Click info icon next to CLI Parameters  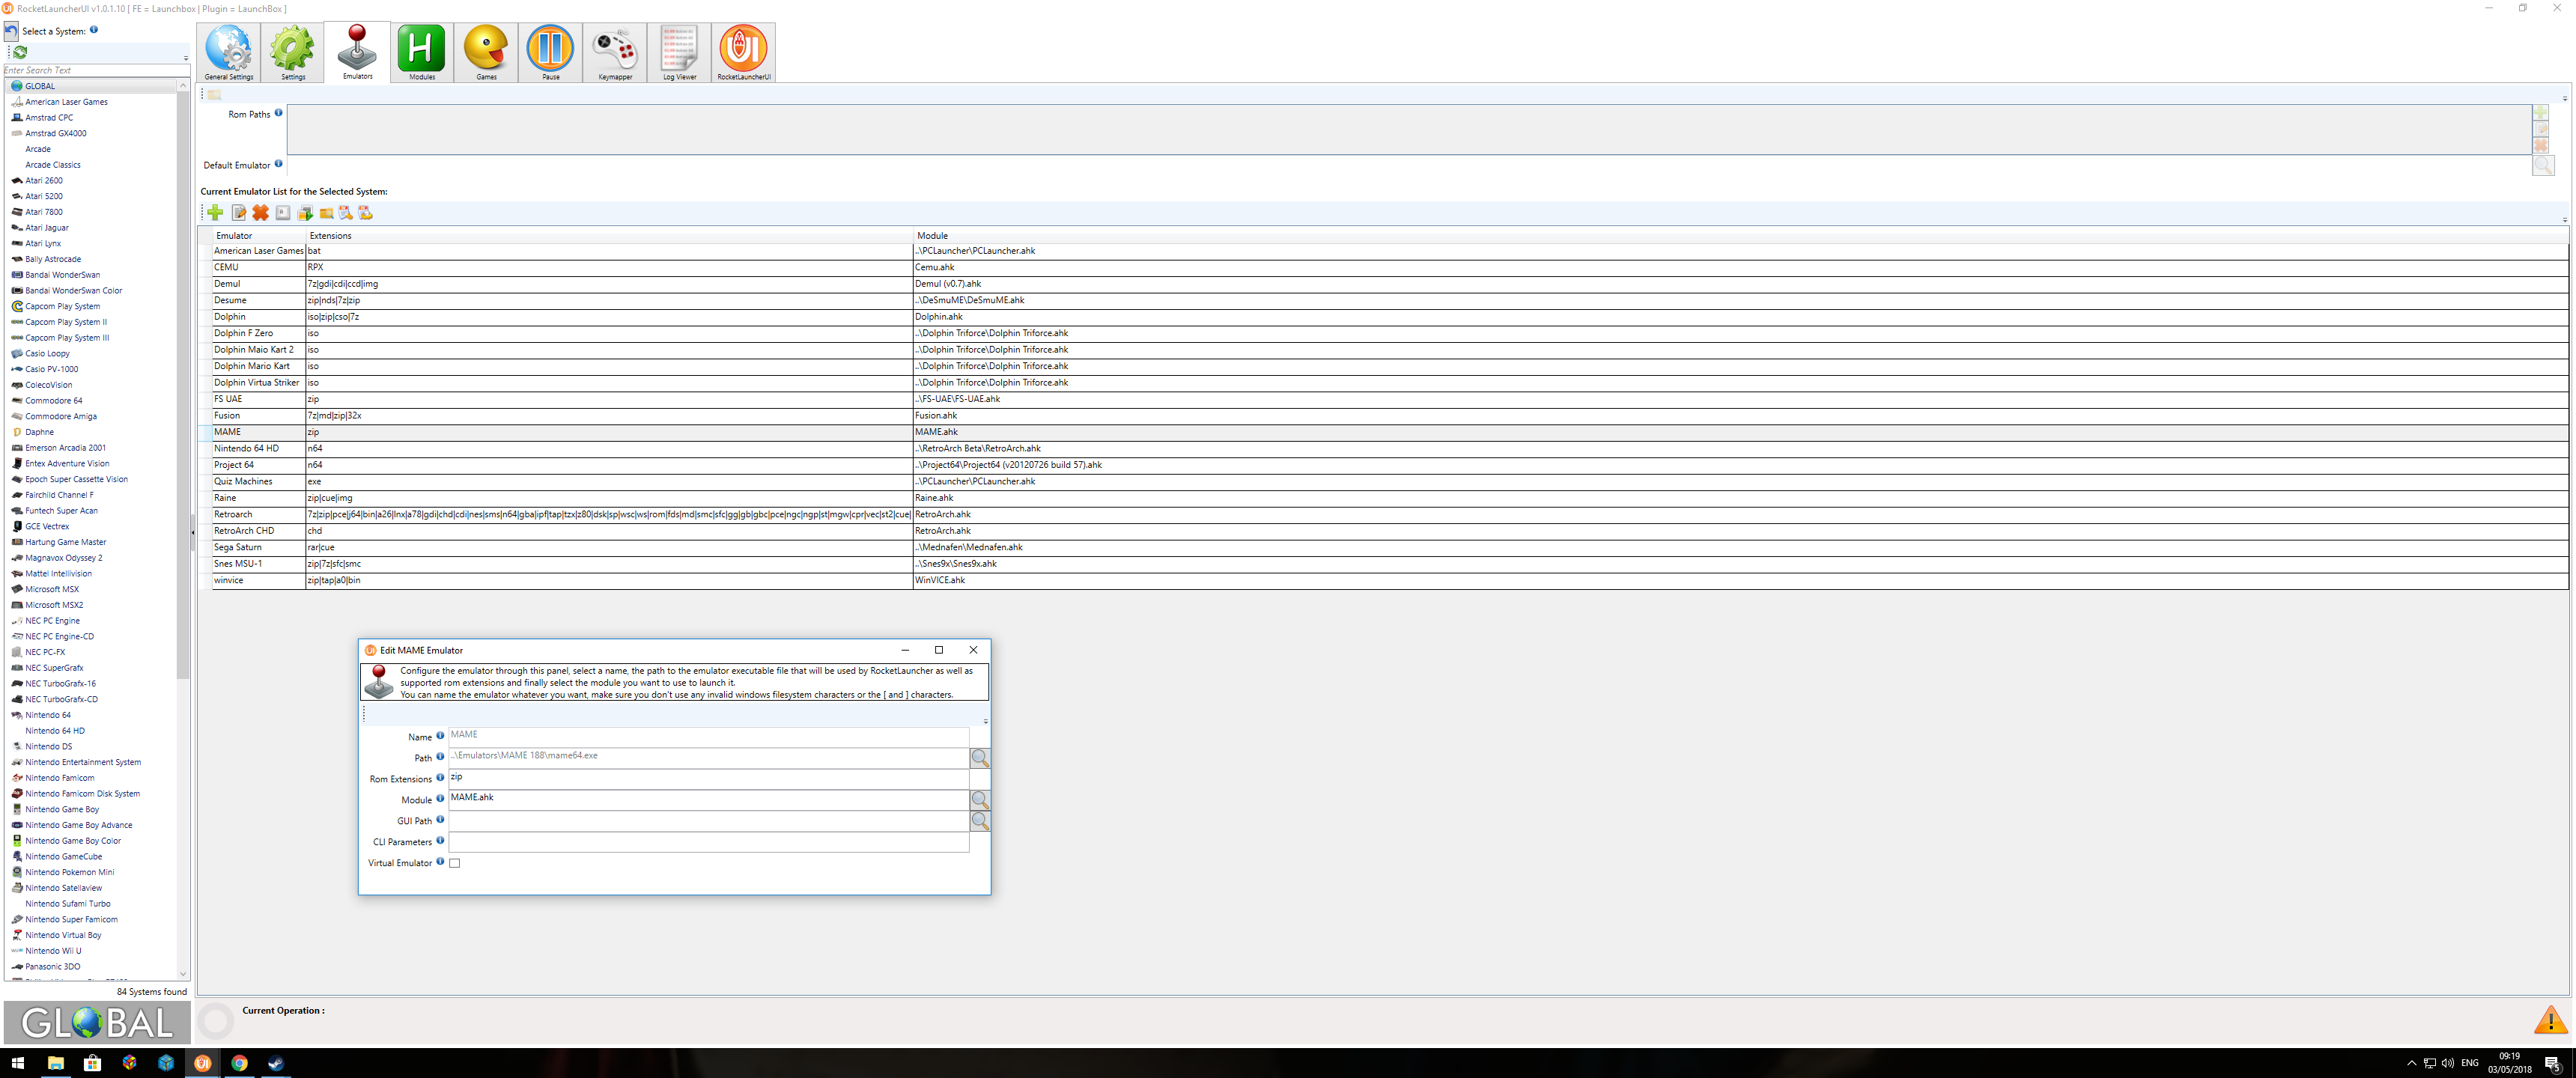pos(440,841)
